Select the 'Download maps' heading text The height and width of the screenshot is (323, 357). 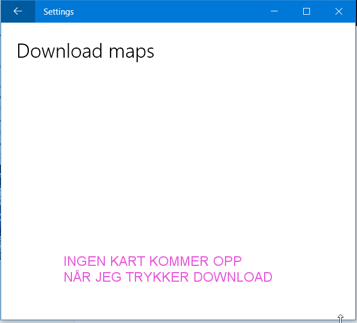click(x=86, y=51)
